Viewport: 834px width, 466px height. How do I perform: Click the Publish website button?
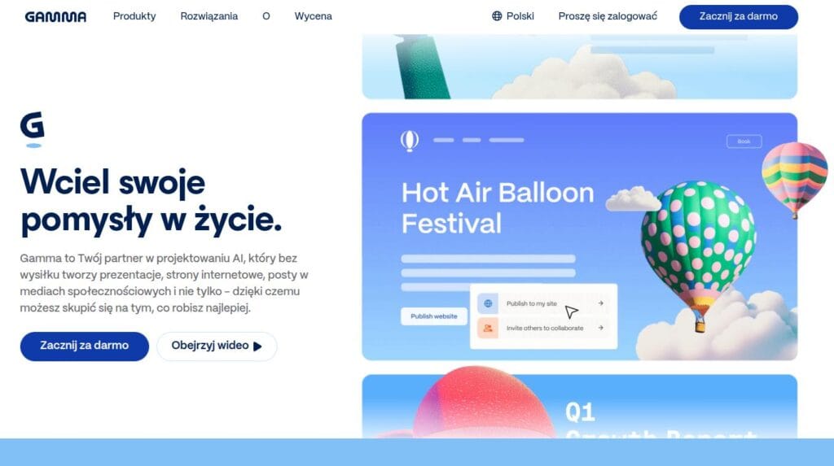pos(433,316)
